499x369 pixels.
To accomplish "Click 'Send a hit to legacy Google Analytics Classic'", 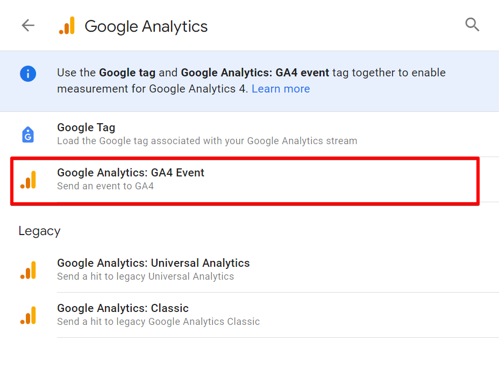I will [158, 322].
